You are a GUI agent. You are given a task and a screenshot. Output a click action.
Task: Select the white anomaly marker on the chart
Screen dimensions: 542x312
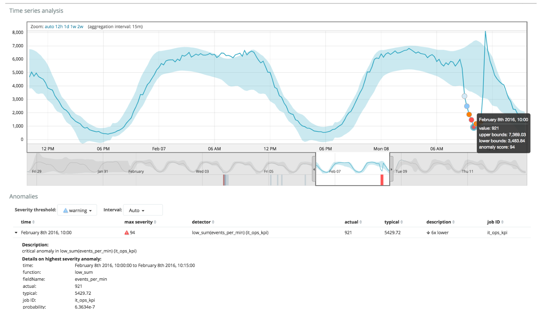click(464, 96)
